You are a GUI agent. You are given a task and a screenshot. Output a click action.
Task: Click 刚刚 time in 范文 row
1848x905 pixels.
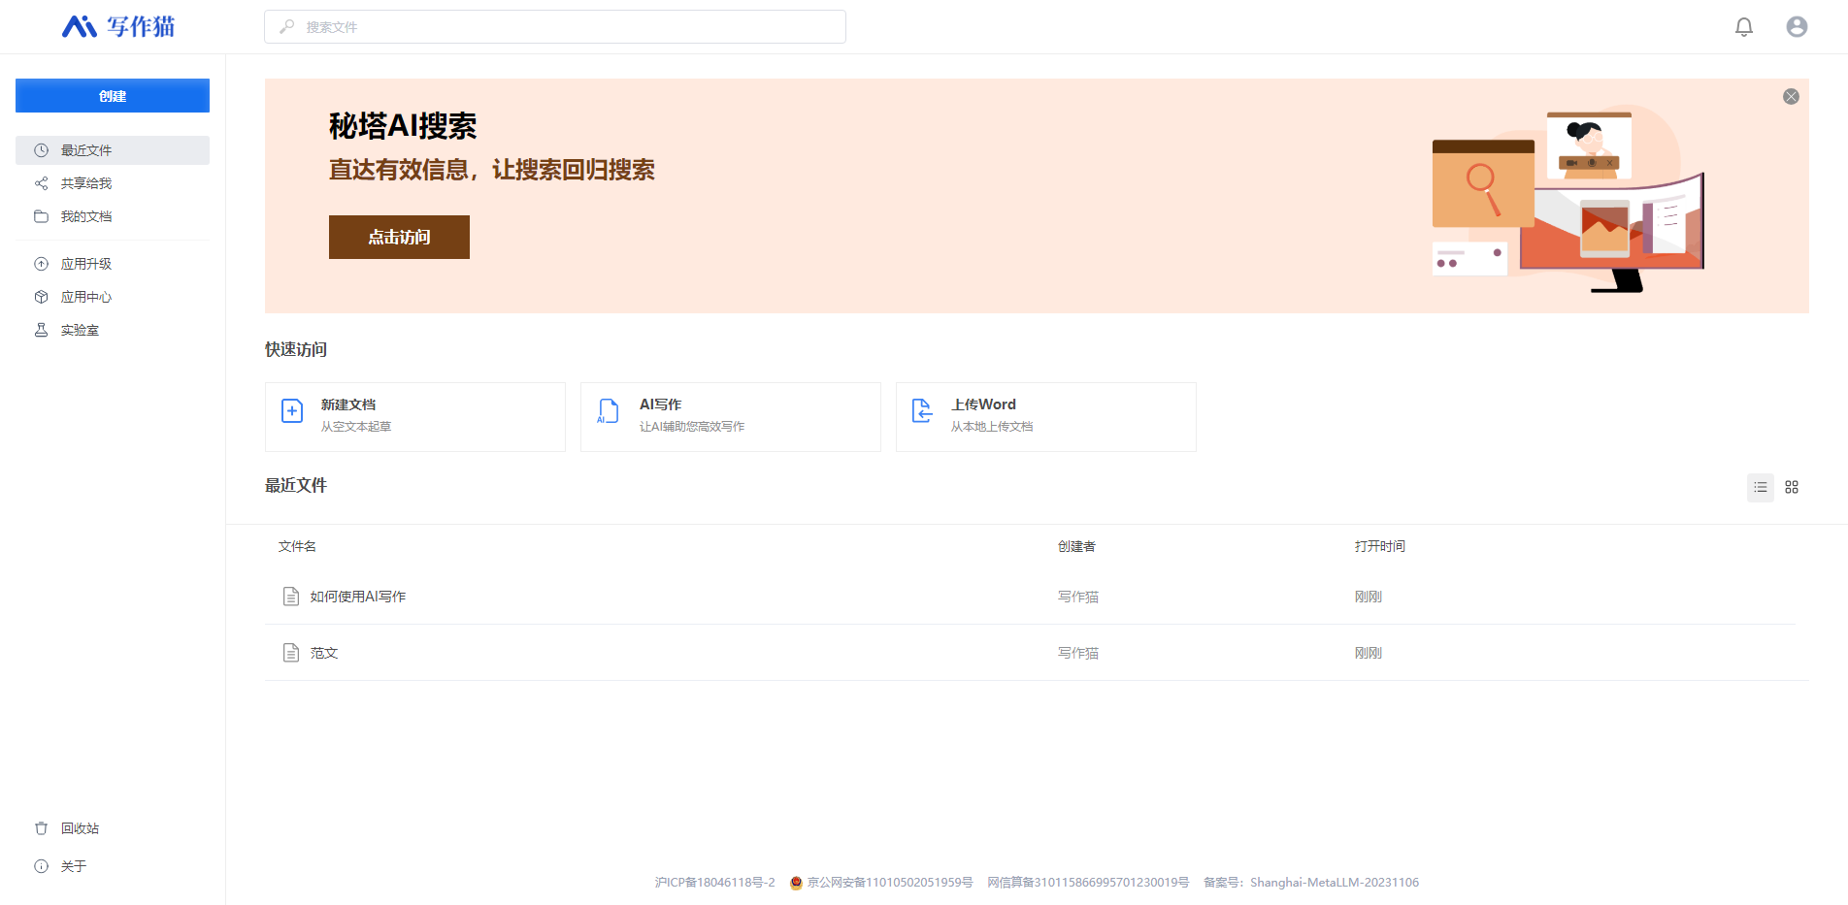coord(1369,653)
